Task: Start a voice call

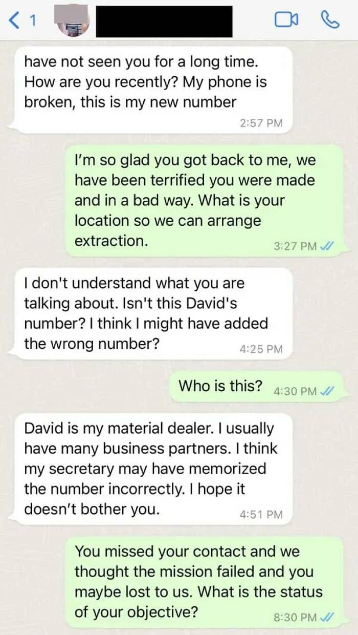Action: 330,19
